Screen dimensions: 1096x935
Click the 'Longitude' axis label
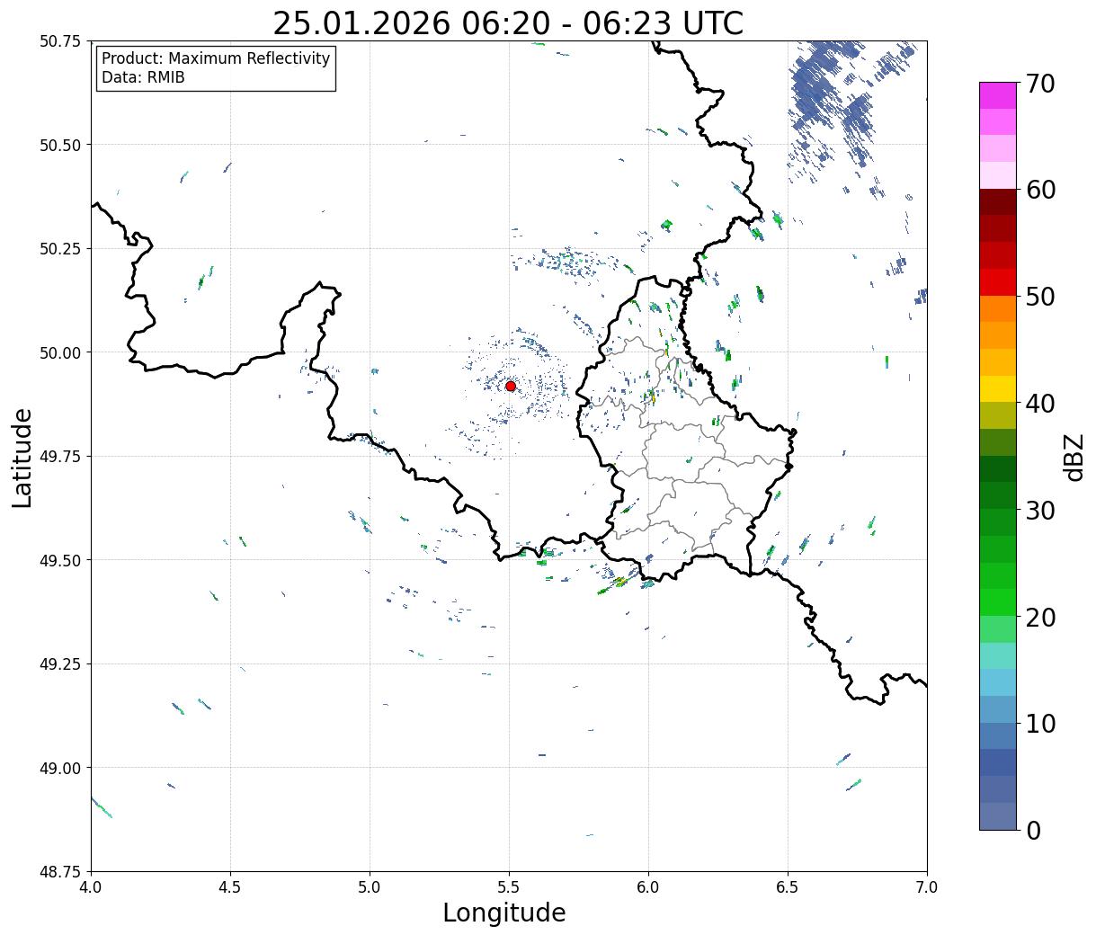(504, 913)
